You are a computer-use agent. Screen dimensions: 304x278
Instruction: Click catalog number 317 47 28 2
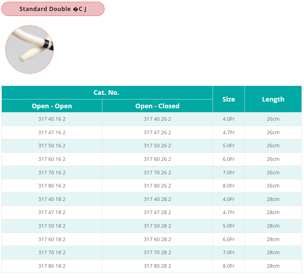point(157,212)
